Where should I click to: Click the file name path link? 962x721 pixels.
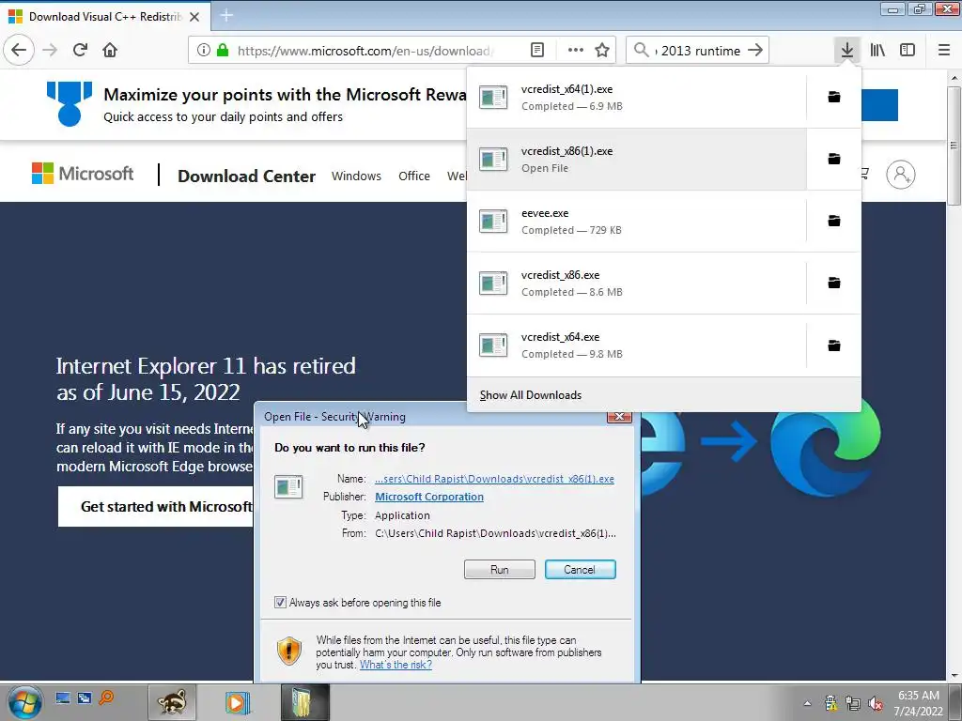tap(494, 479)
